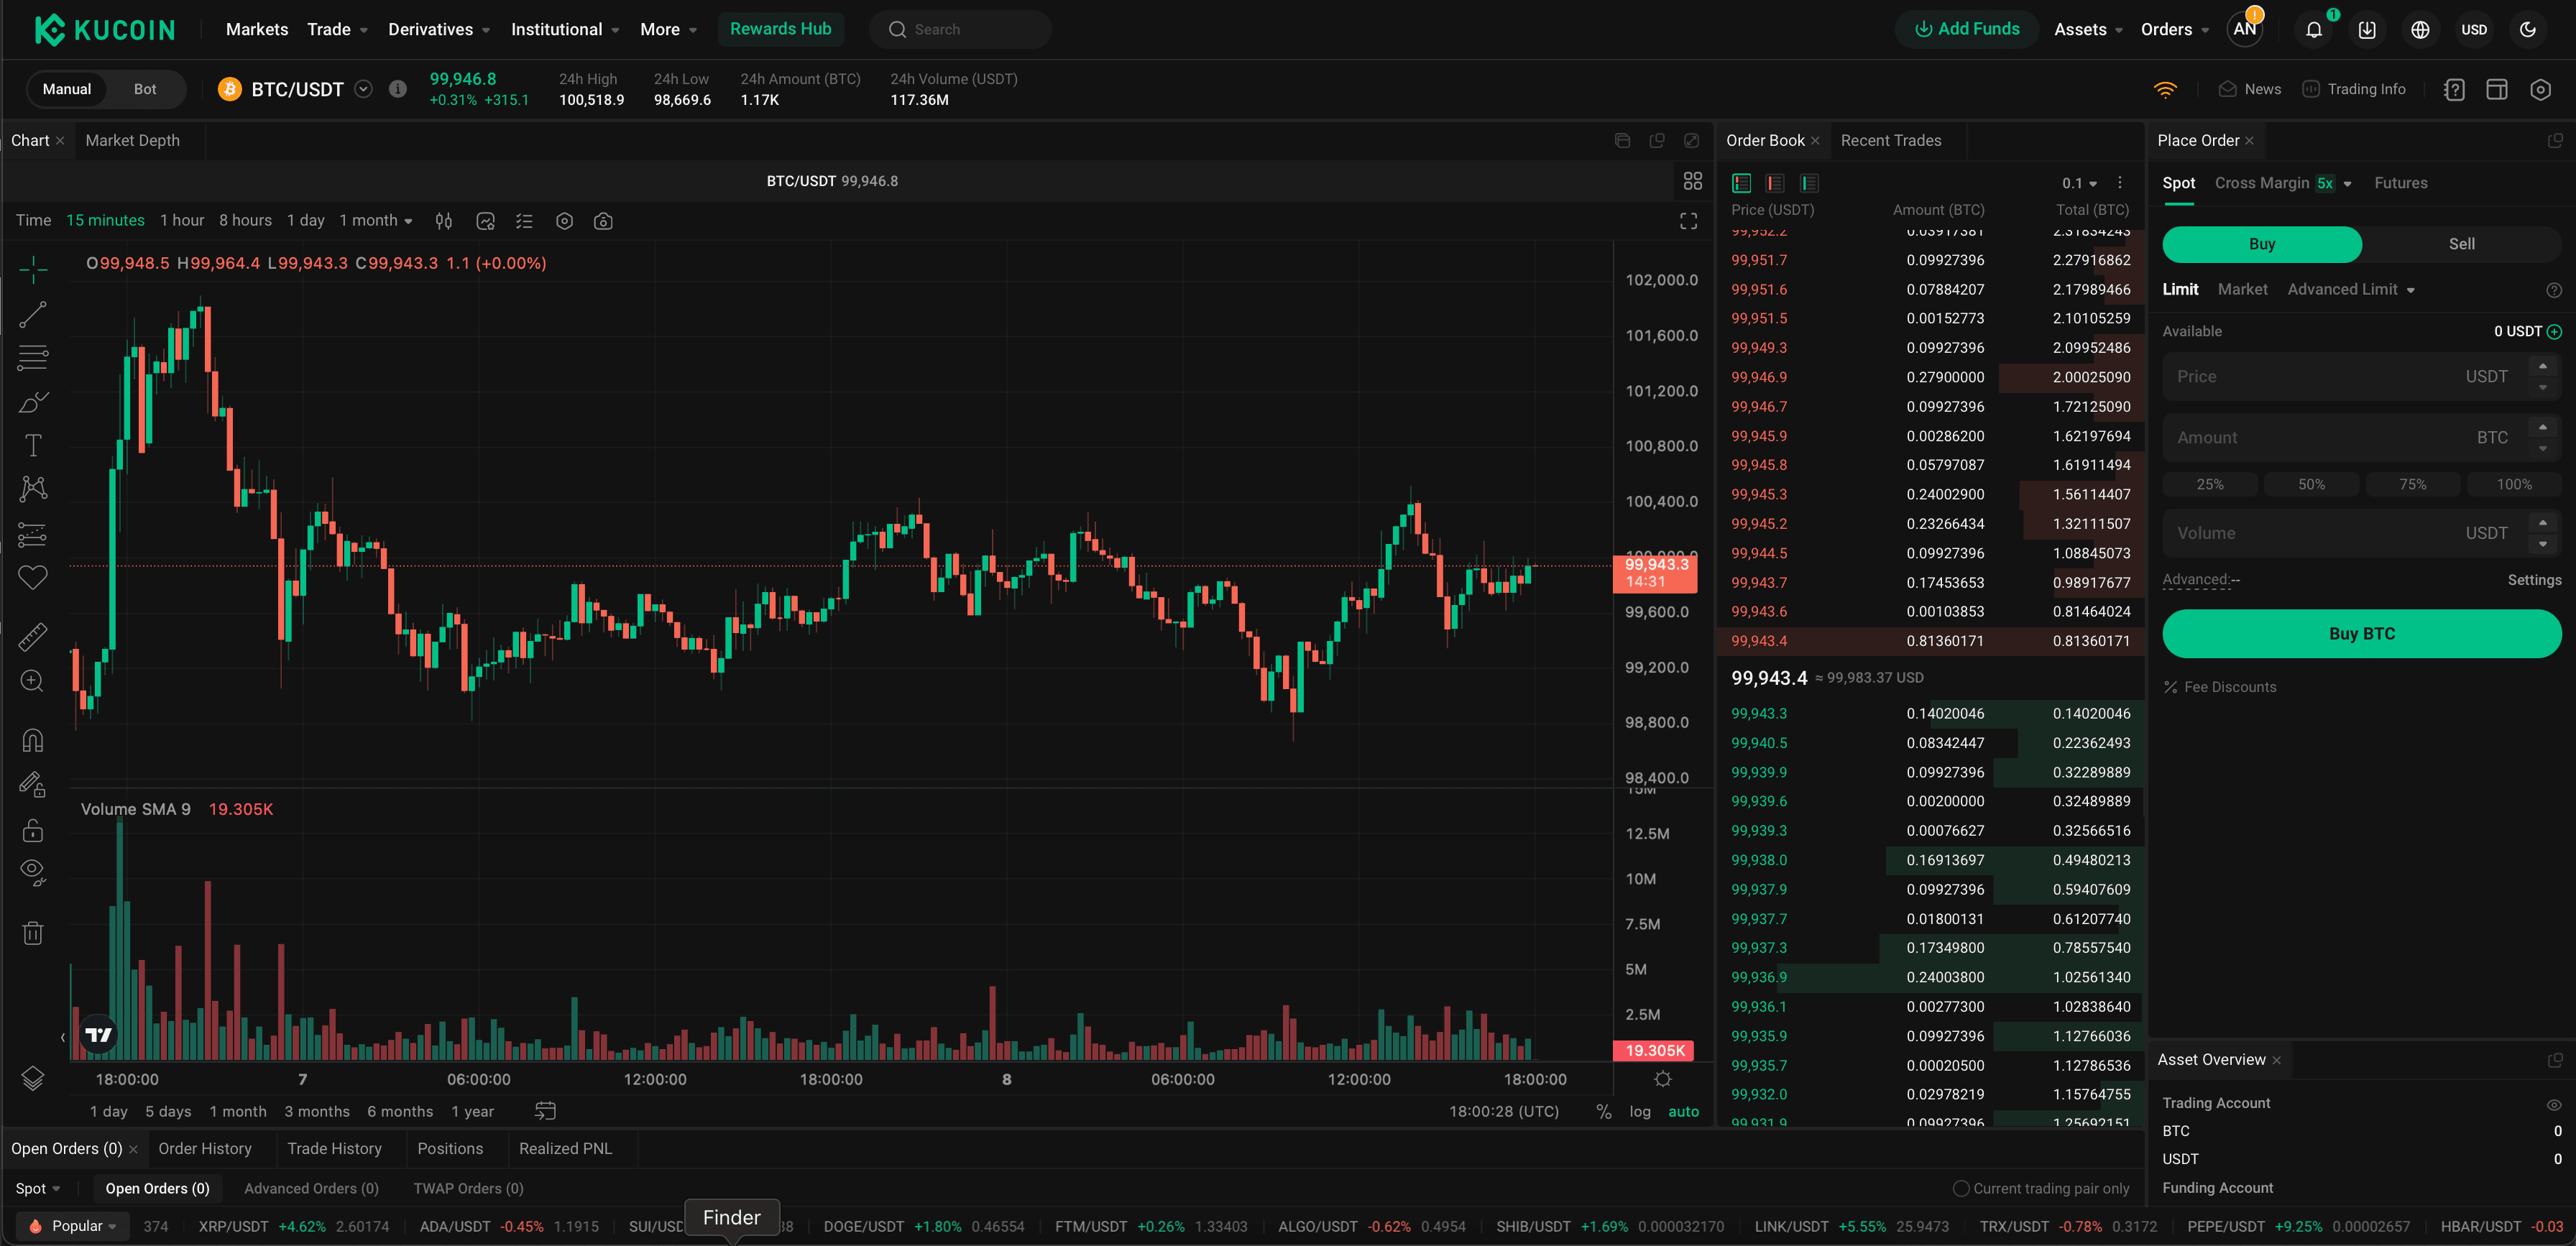The image size is (2576, 1246).
Task: Open the chart indicators icon
Action: [x=485, y=221]
